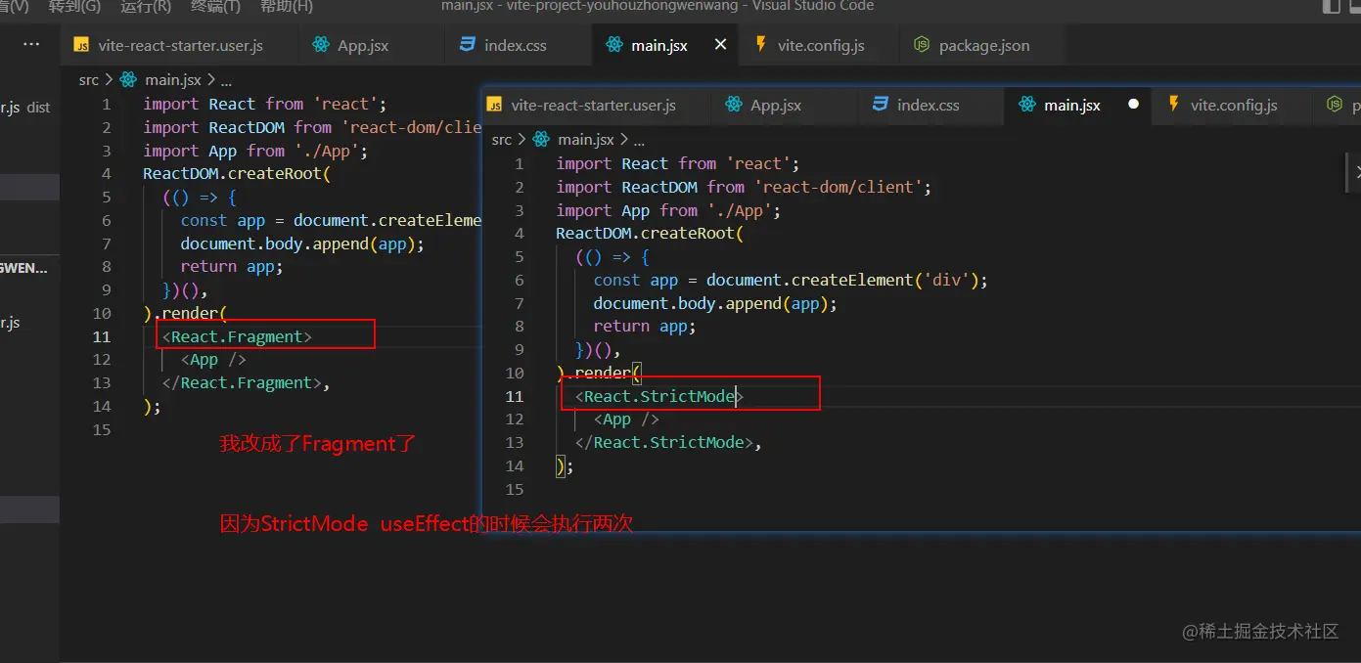
Task: Click React icon of main.jsx breadcrumb, back window
Action: pos(128,80)
